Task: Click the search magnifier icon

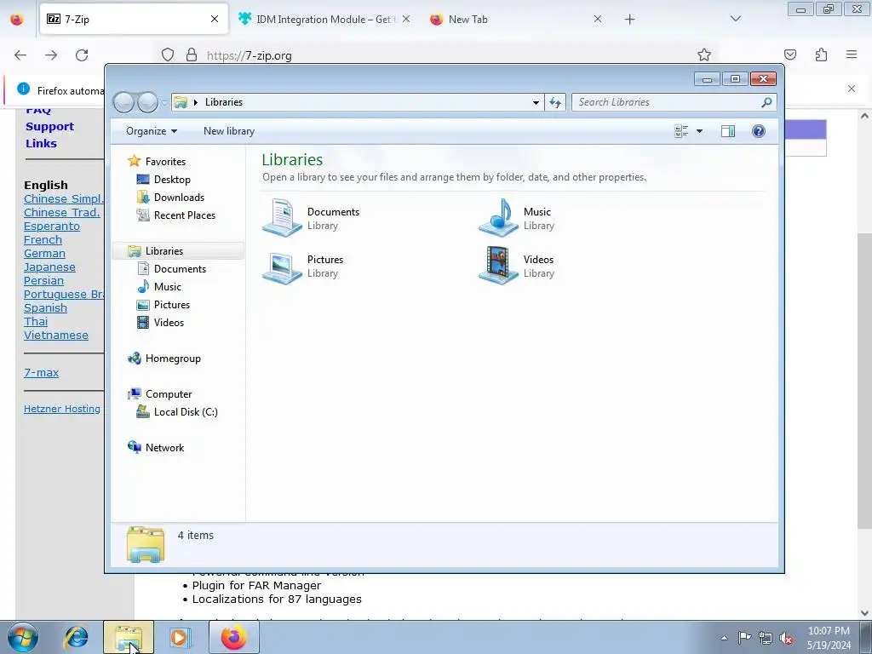Action: click(767, 102)
